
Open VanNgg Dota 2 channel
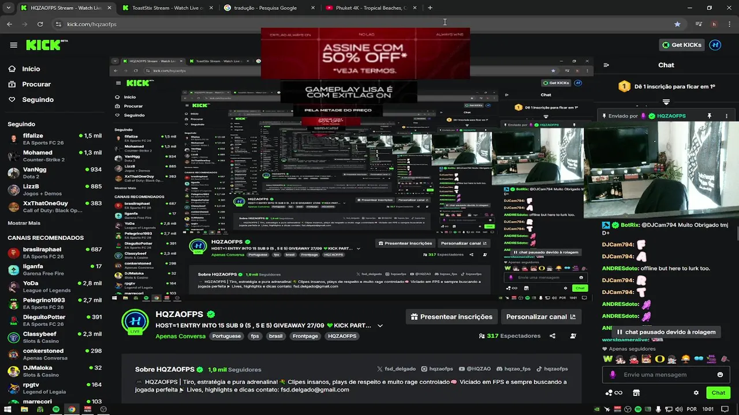[54, 173]
